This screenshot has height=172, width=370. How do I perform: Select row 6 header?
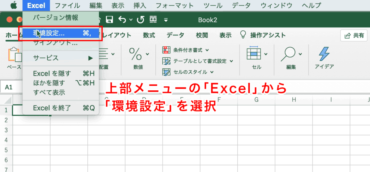click(7, 160)
